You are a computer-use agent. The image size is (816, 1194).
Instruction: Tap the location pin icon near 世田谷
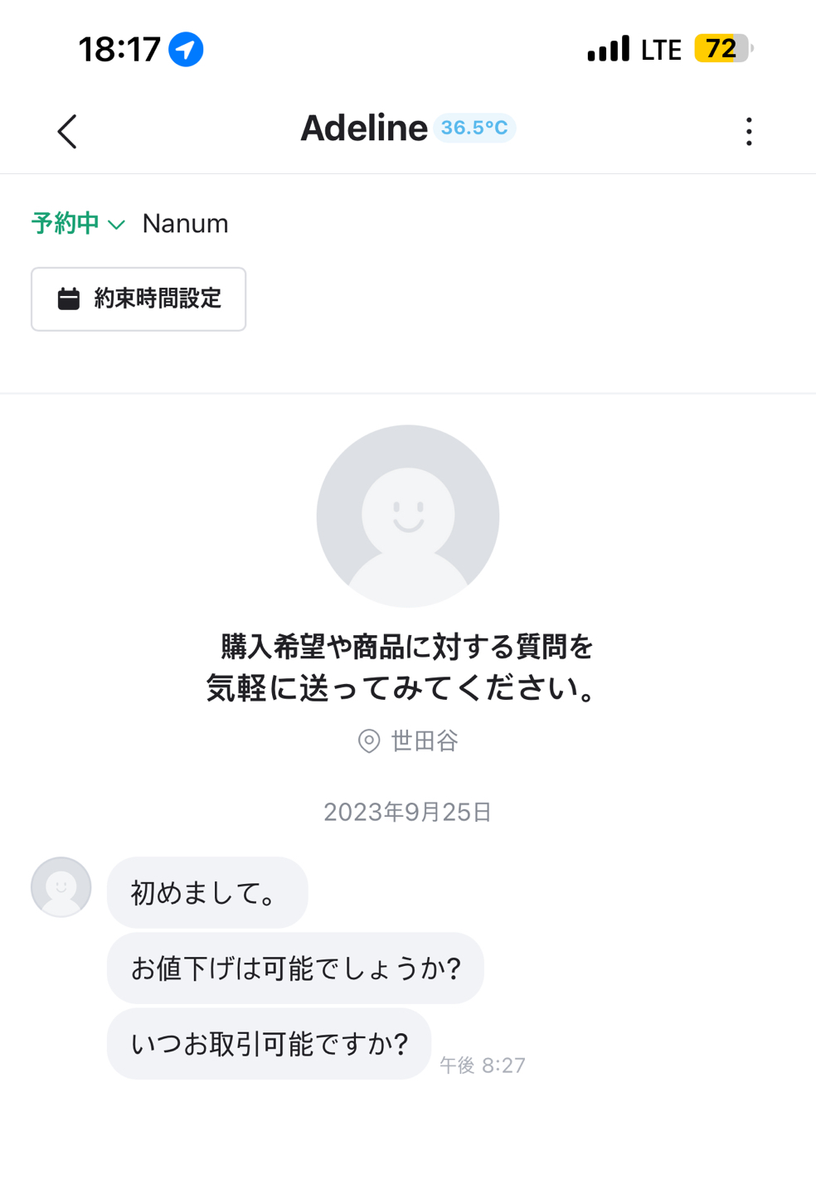pyautogui.click(x=369, y=740)
